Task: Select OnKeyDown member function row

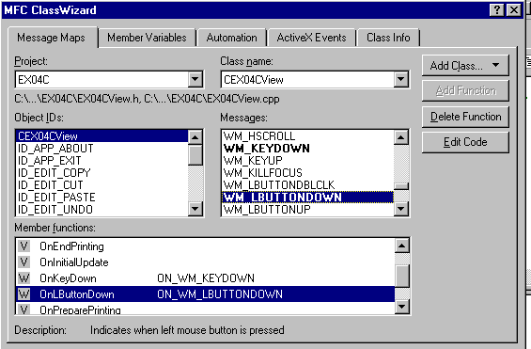Action: coord(205,278)
